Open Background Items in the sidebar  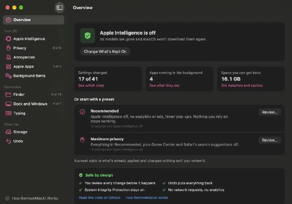point(34,76)
